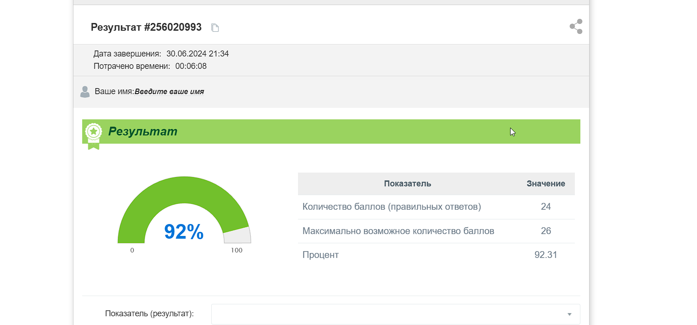
Task: Click the Значение column header
Action: [546, 184]
